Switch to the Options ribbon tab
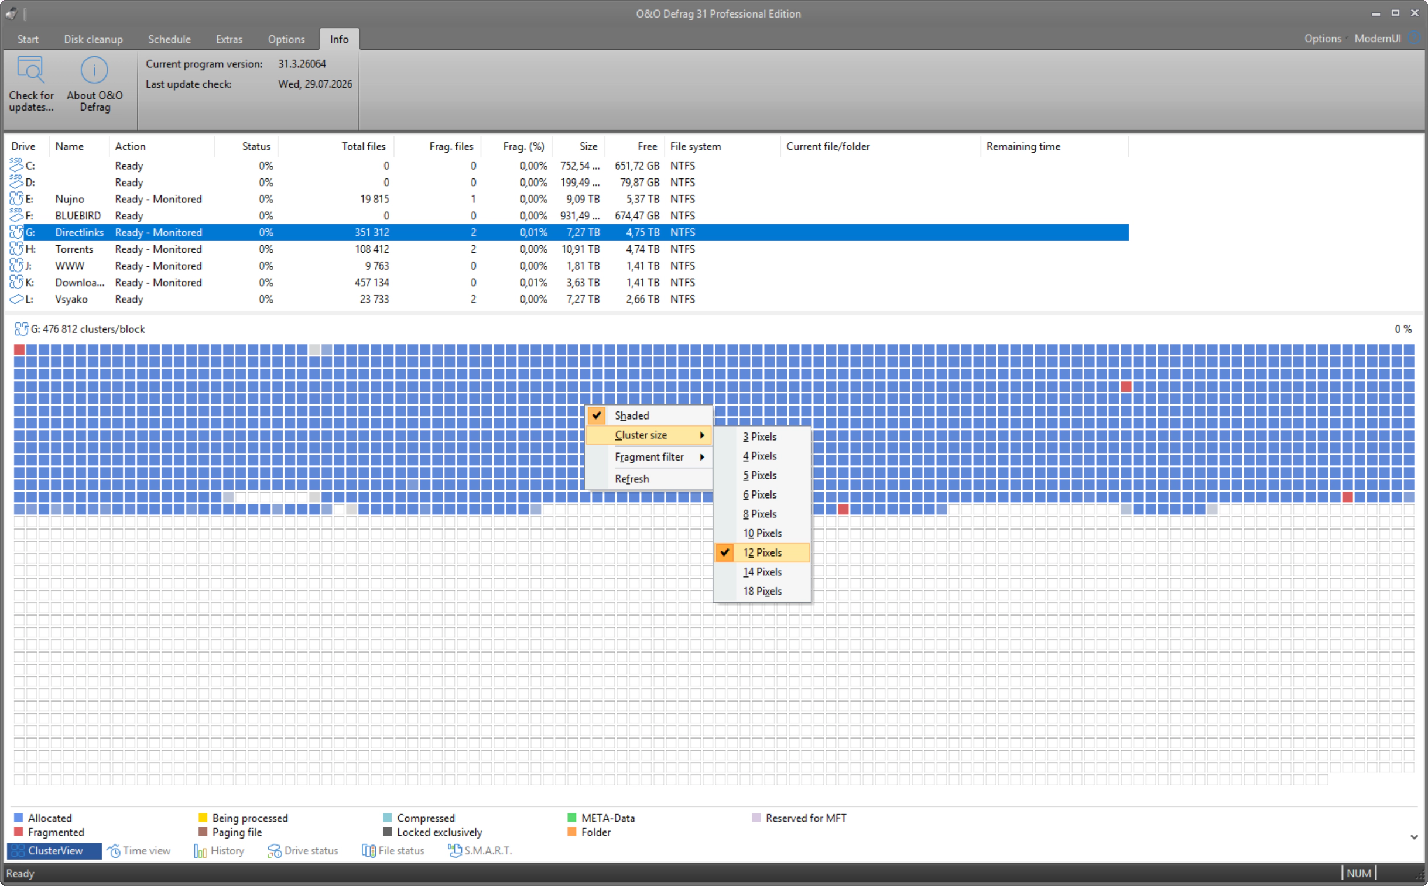 pos(287,39)
